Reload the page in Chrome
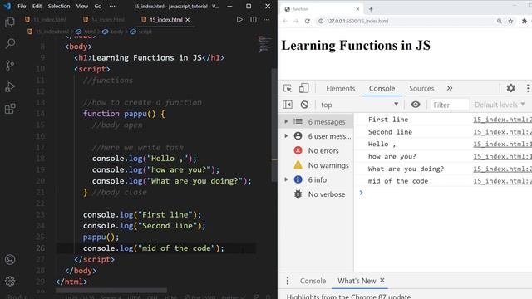This screenshot has width=532, height=299. tap(308, 21)
